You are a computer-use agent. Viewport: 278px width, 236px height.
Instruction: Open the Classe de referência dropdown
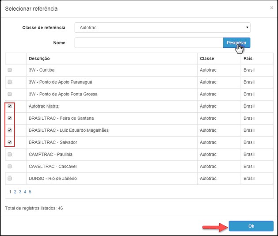point(162,27)
